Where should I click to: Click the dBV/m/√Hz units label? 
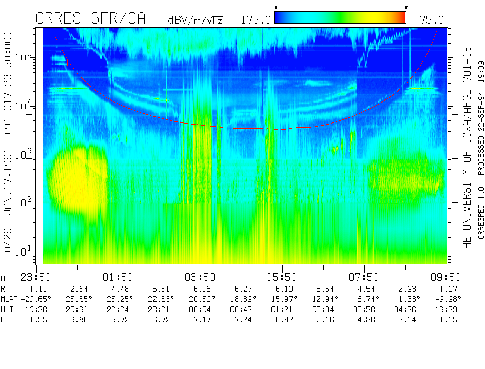195,20
